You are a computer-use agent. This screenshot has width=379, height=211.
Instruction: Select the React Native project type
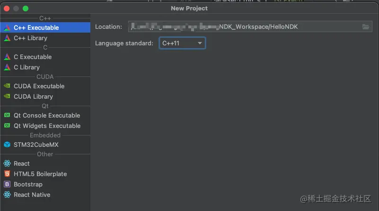pyautogui.click(x=45, y=194)
